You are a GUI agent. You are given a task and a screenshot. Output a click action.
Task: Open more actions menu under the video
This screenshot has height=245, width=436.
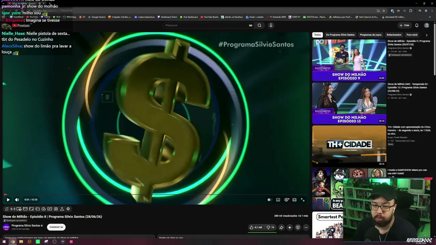click(306, 227)
